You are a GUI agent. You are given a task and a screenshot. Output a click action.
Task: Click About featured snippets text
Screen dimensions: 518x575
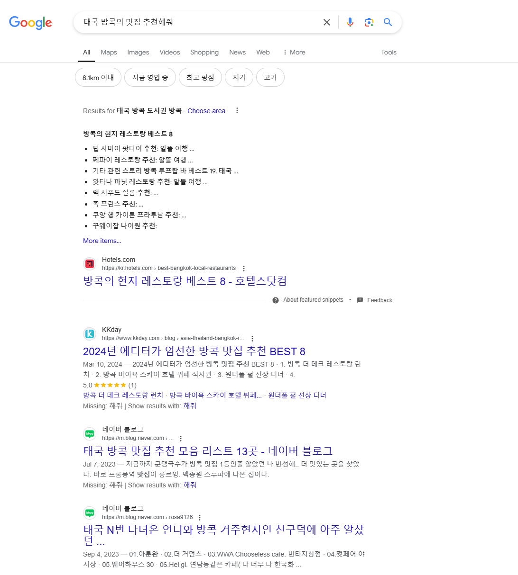[x=313, y=300]
